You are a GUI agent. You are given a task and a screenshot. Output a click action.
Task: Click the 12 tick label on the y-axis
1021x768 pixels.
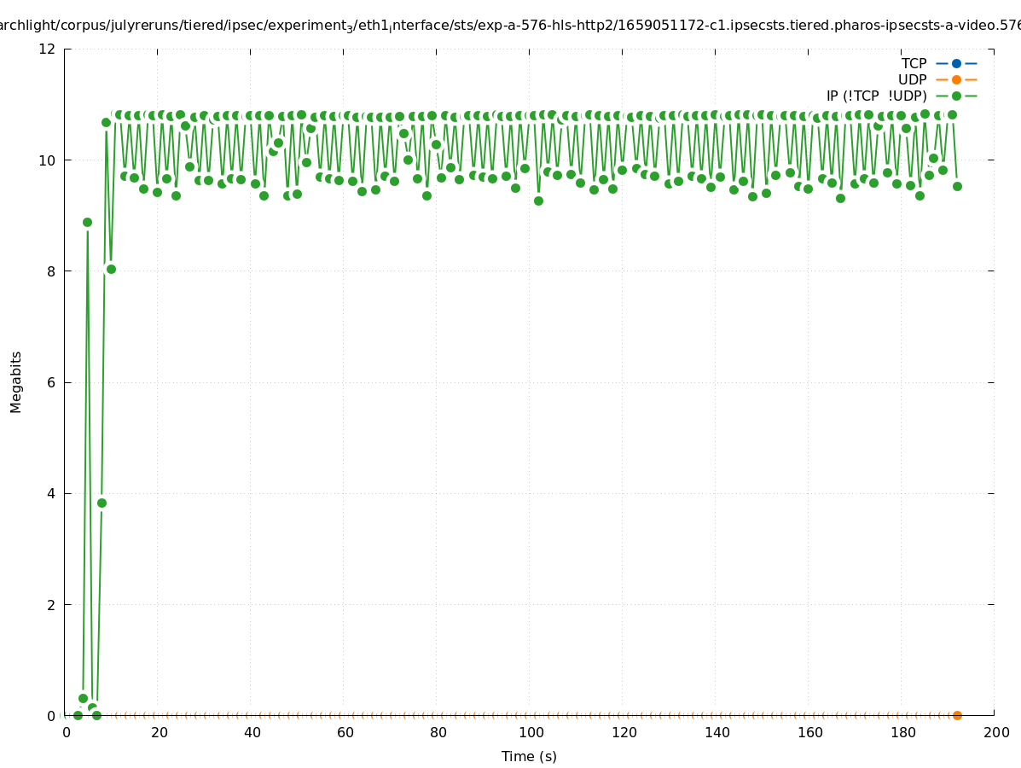click(x=48, y=49)
